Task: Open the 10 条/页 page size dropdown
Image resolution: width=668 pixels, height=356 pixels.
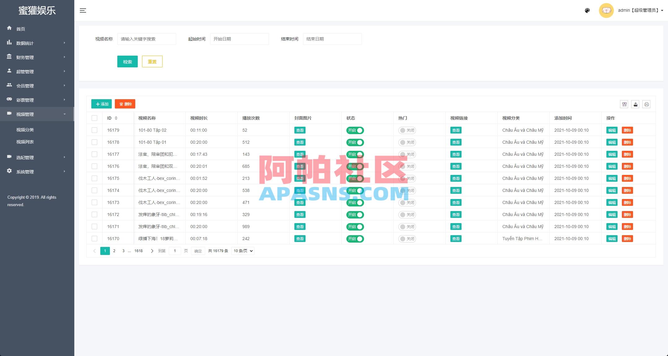Action: 243,251
